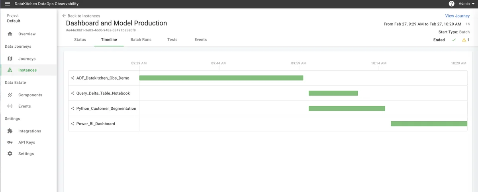
Task: Click the yellow warning alert icon
Action: click(464, 40)
